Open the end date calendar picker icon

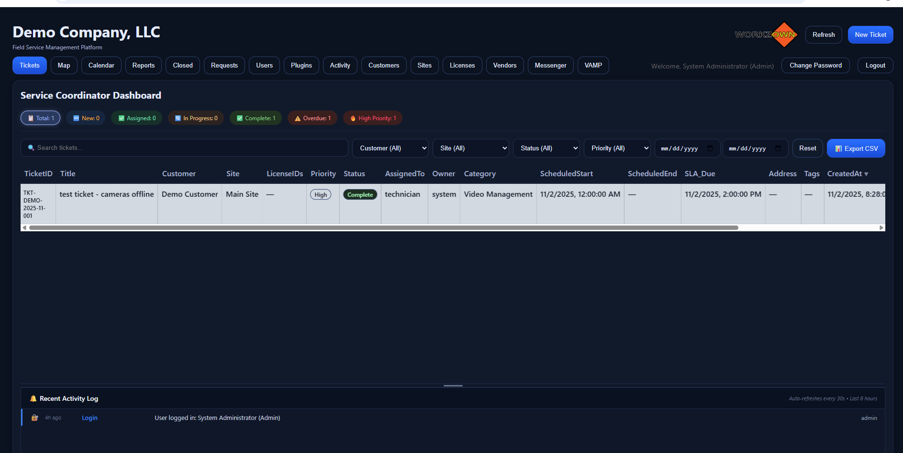(778, 148)
